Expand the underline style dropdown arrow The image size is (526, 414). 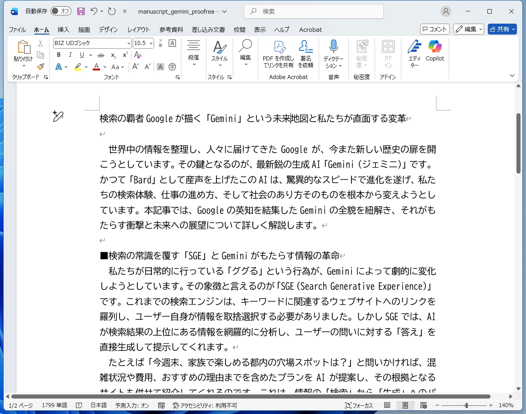point(90,55)
